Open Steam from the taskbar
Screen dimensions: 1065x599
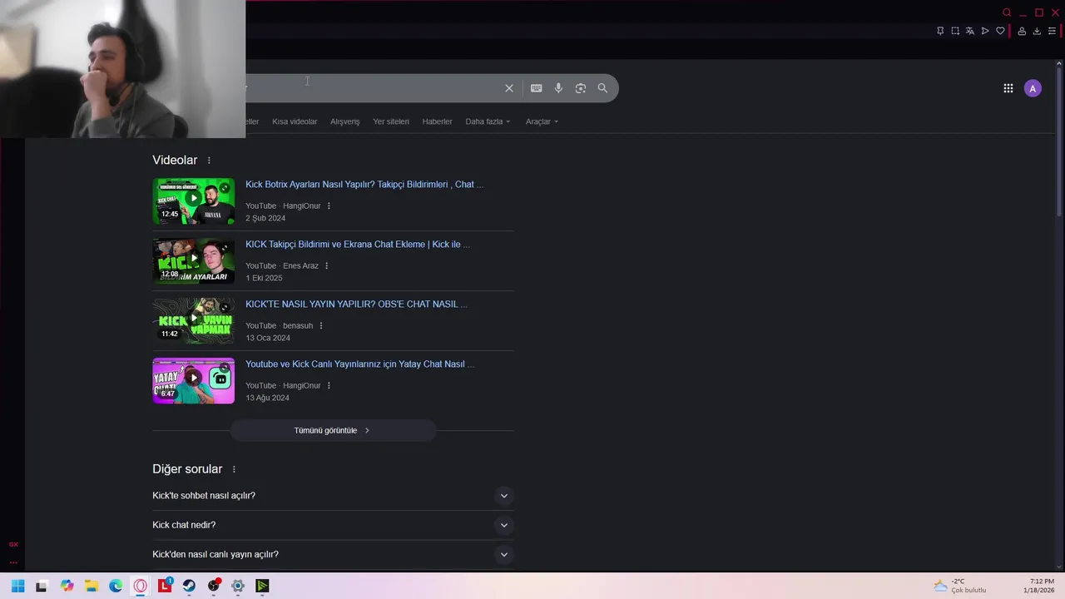coord(189,586)
